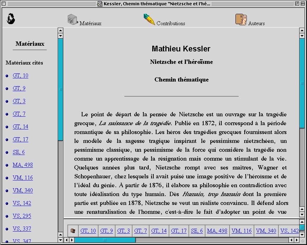Click main text scrollbar top down arrow
Viewport: 307px width, 245px height.
[x=302, y=36]
